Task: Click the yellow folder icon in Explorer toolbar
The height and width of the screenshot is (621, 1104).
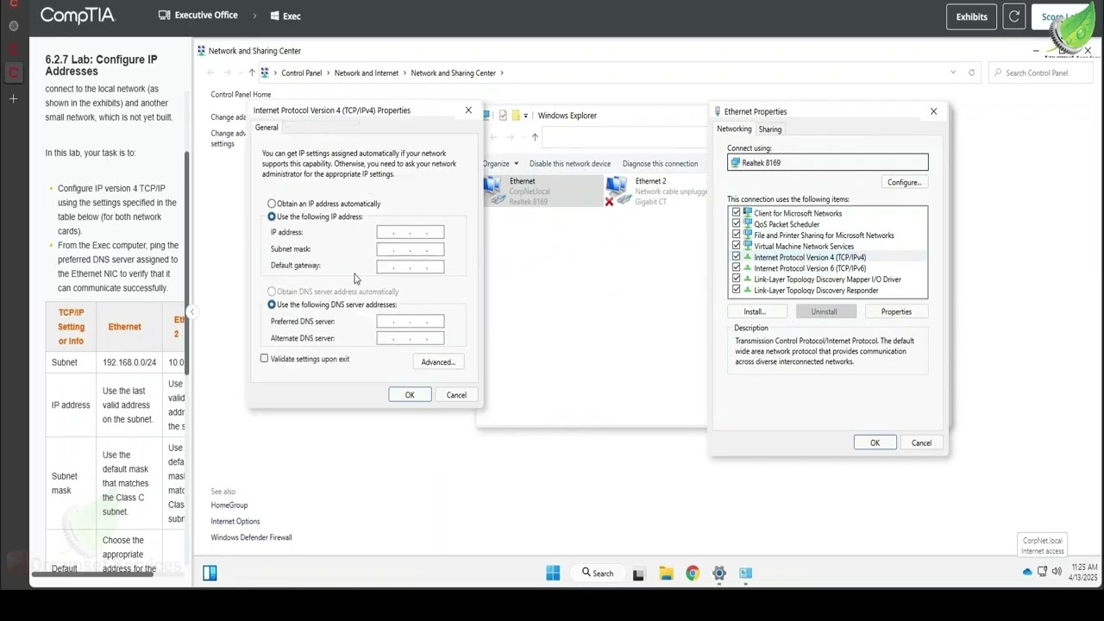Action: point(516,115)
